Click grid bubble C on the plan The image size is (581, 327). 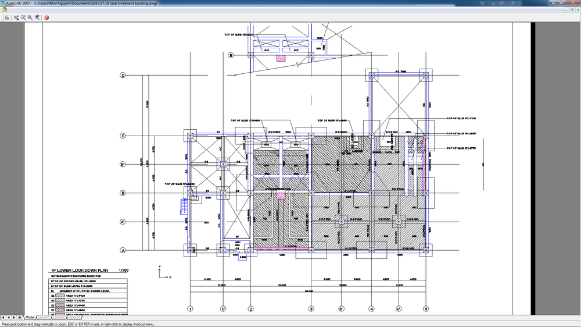123,136
